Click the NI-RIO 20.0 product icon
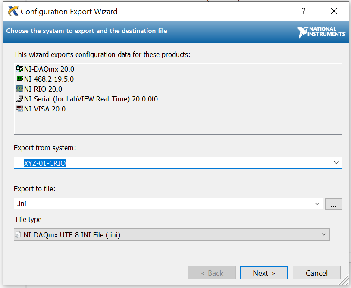The image size is (351, 288). click(20, 89)
